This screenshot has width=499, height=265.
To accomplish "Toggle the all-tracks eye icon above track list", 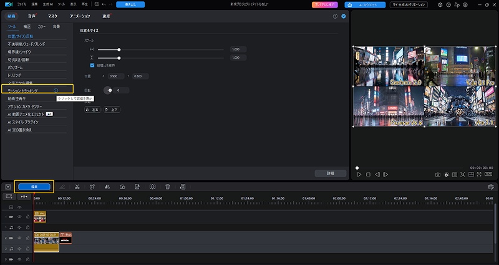I will (x=19, y=207).
